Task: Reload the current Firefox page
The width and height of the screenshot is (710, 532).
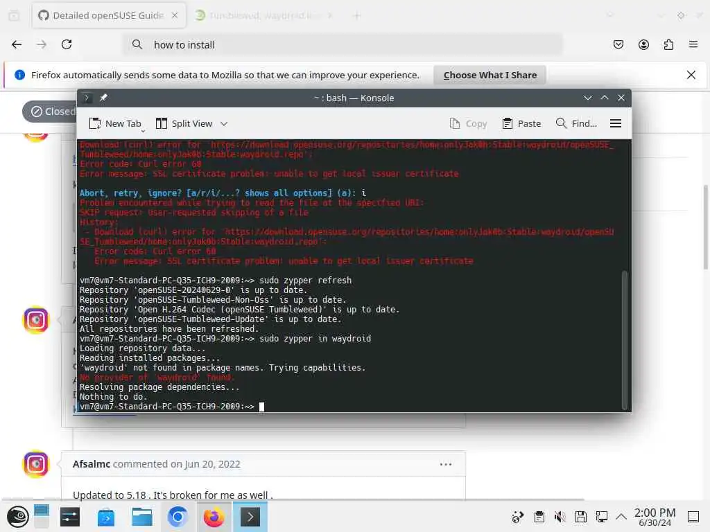Action: coord(67,44)
